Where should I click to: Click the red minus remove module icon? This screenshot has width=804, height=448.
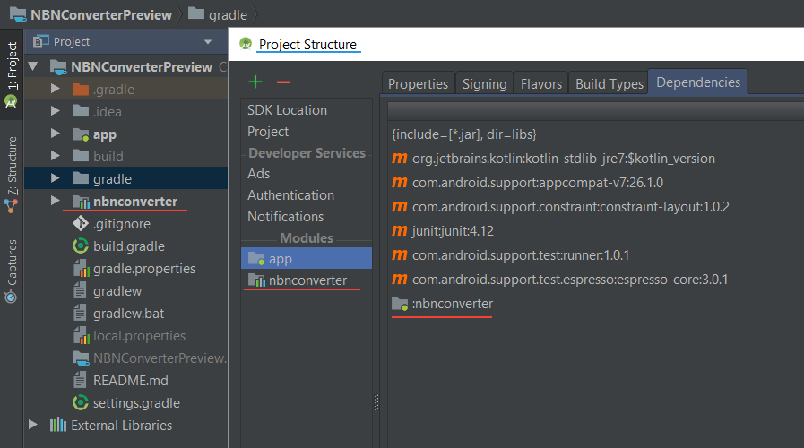click(283, 82)
